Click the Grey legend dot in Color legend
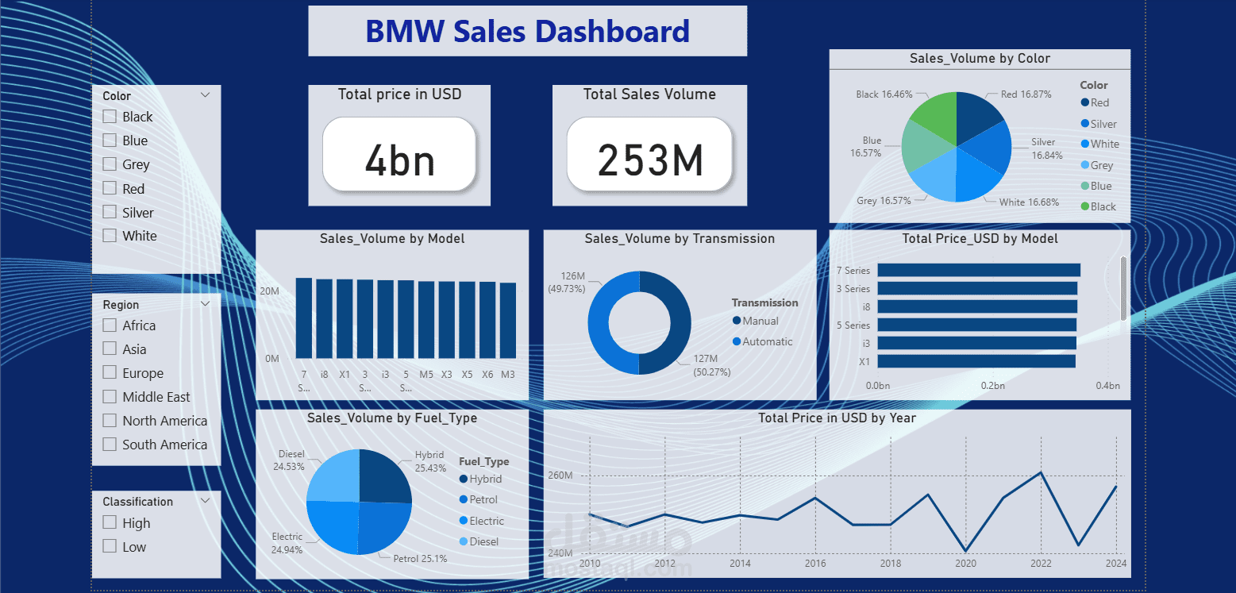 pos(1085,165)
